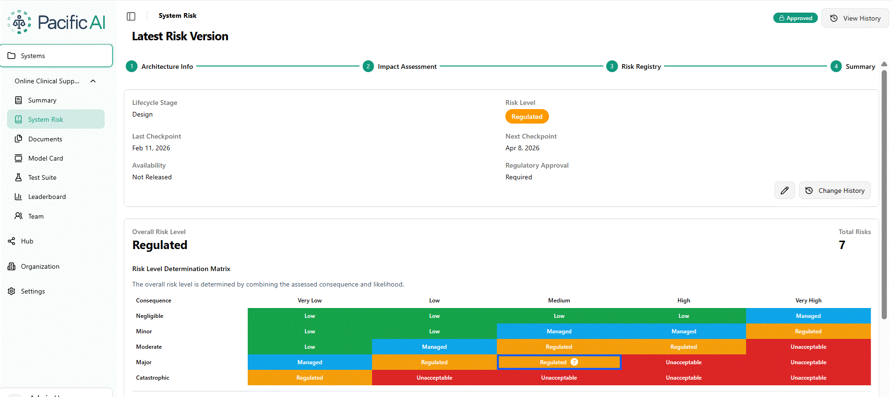Collapse the Online Clinical Supp... system tree
This screenshot has width=891, height=397.
pos(93,81)
